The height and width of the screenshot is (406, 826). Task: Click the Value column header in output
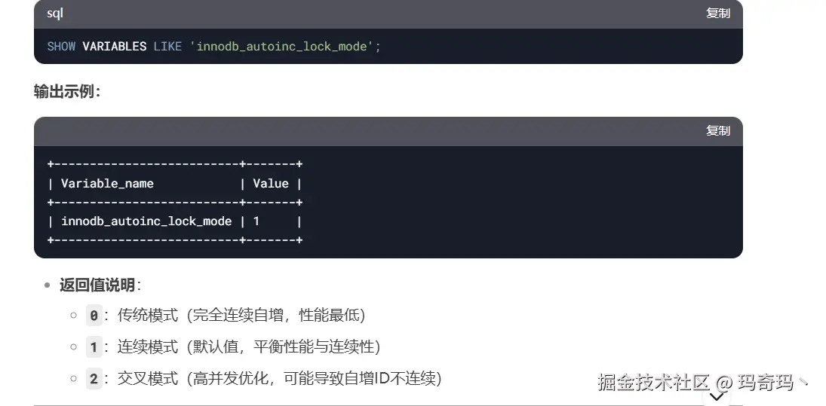pyautogui.click(x=271, y=184)
